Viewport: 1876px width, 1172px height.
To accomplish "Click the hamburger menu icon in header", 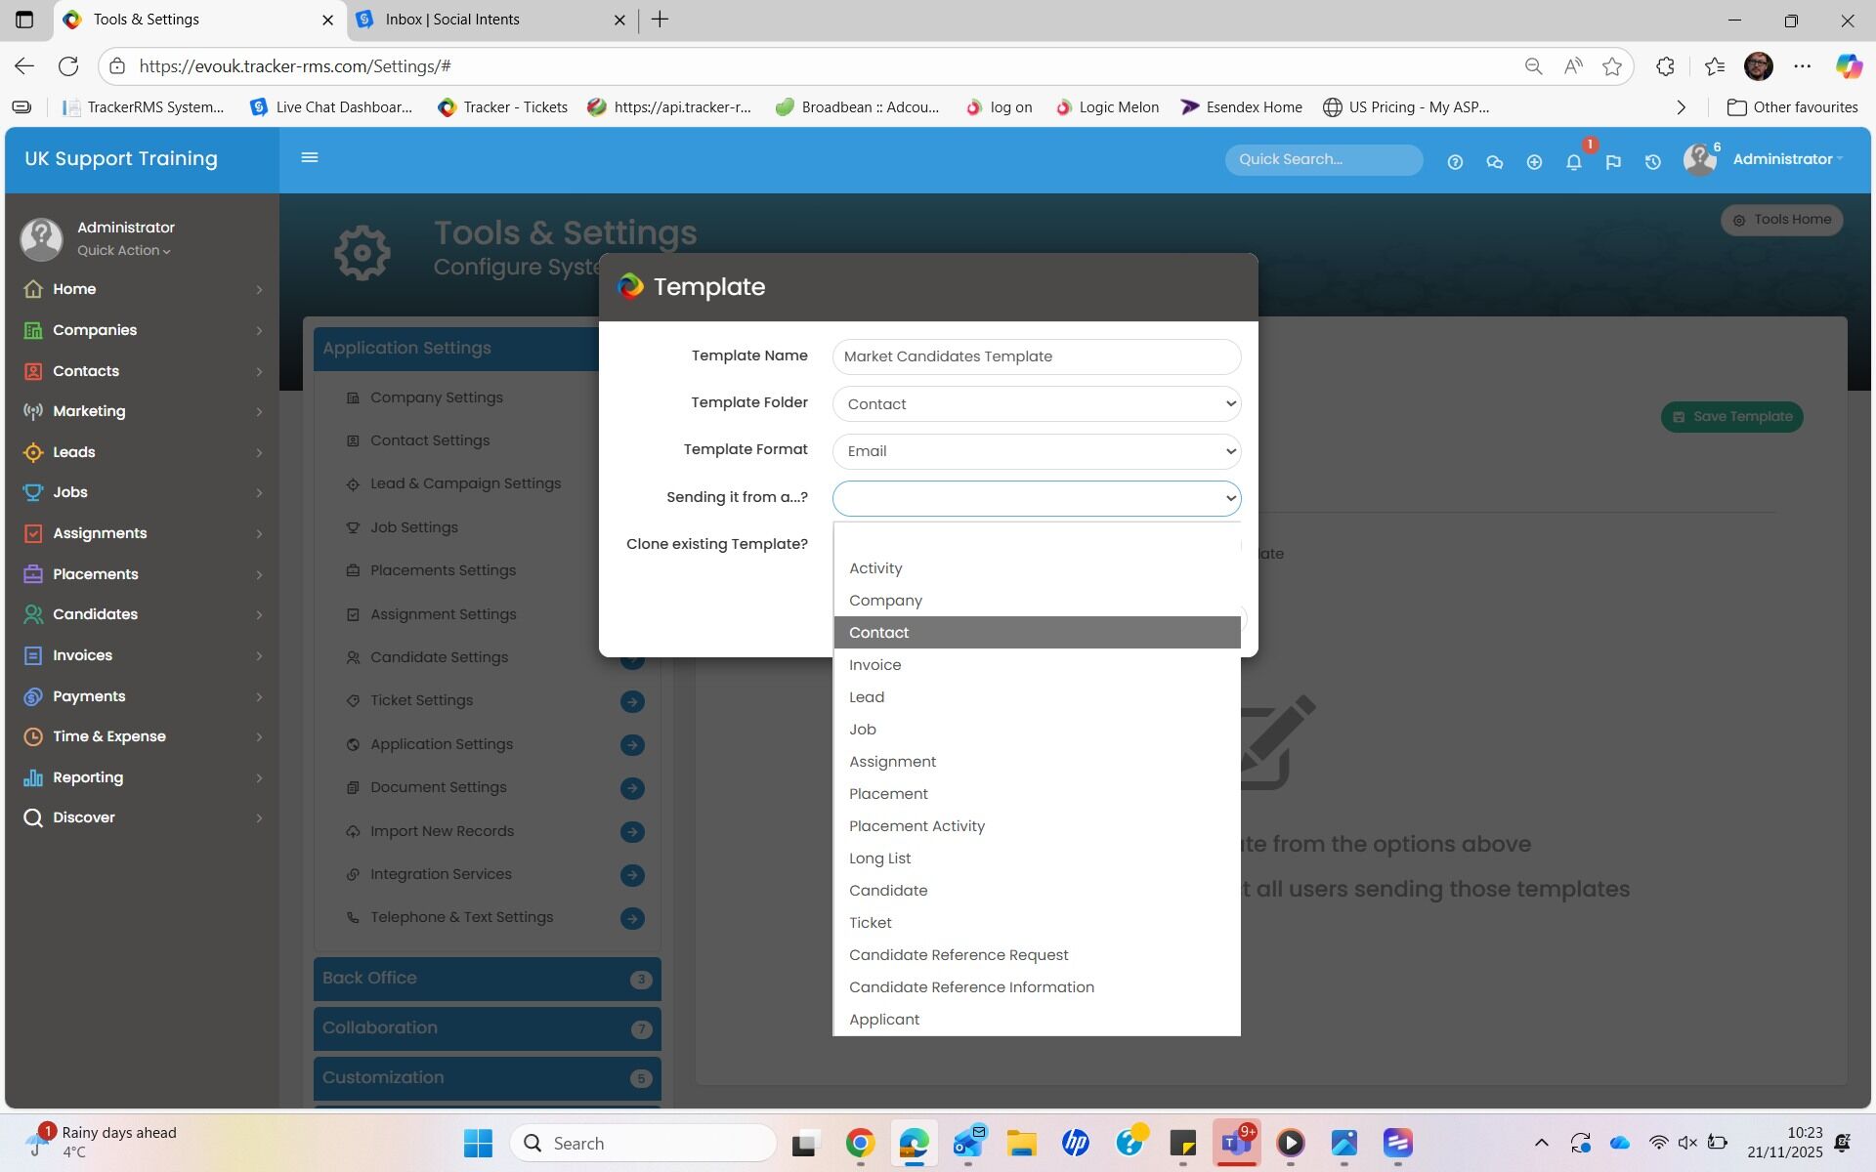I will tap(310, 157).
